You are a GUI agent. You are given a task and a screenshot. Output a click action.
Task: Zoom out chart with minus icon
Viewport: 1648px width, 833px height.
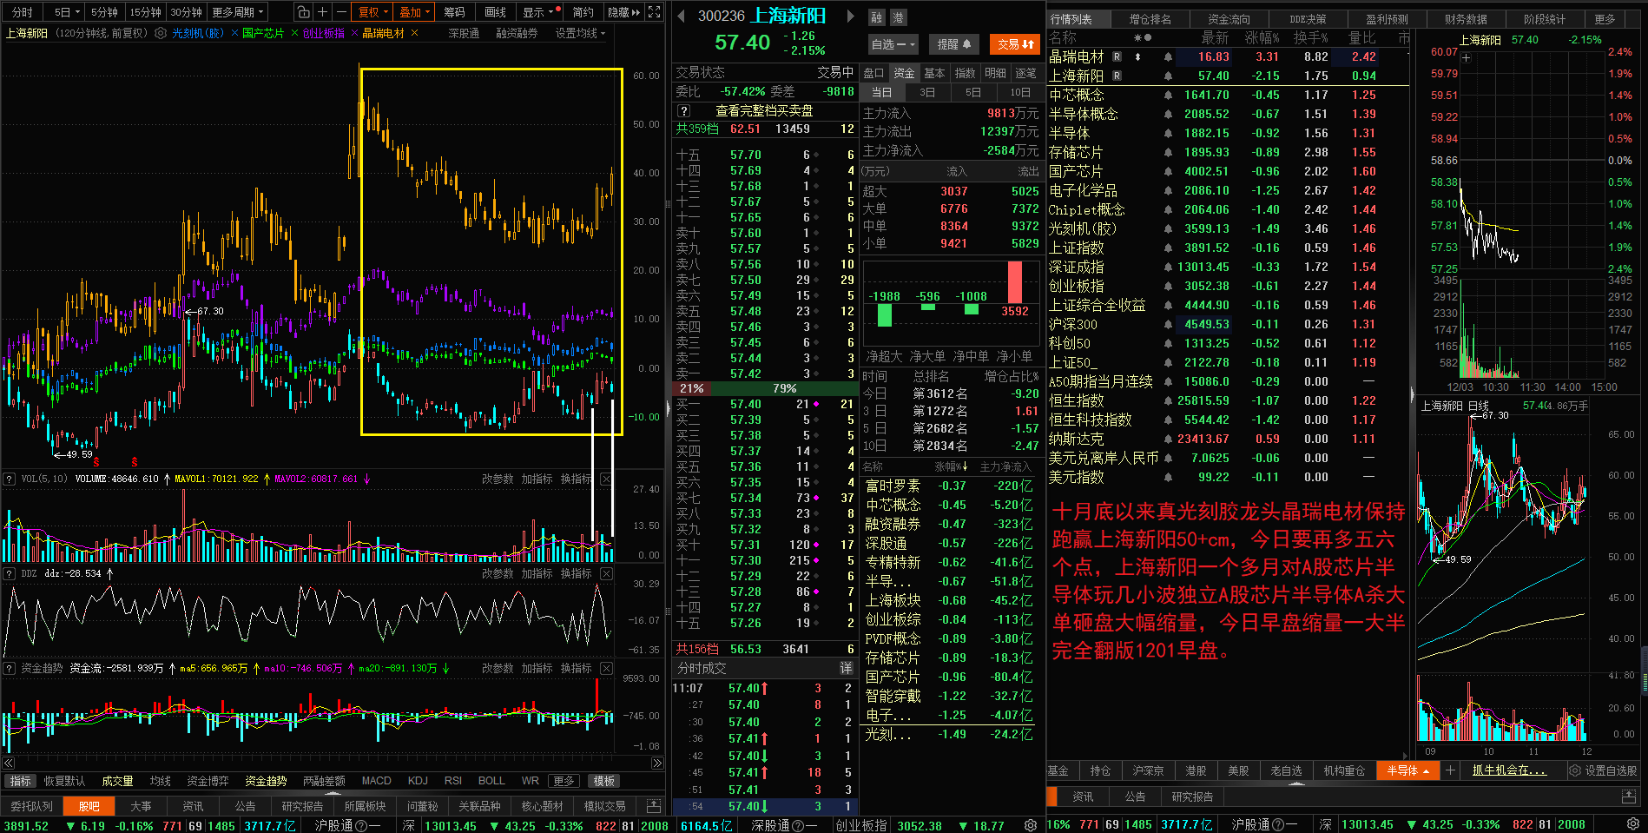pos(341,12)
